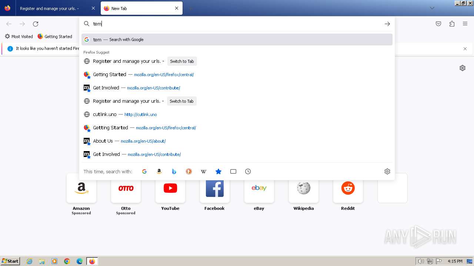Image resolution: width=474 pixels, height=266 pixels.
Task: Search Bookmarks star icon
Action: (218, 171)
